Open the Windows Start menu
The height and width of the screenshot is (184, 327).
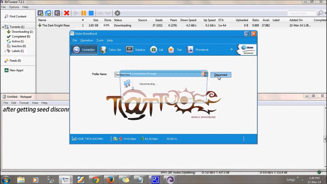coord(6,180)
